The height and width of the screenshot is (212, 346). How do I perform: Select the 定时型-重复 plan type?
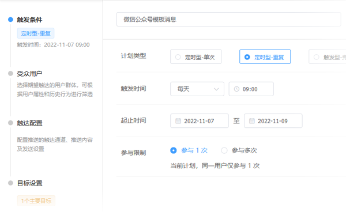click(x=265, y=57)
